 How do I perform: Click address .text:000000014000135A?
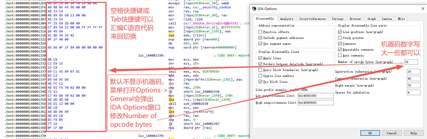click(26, 104)
